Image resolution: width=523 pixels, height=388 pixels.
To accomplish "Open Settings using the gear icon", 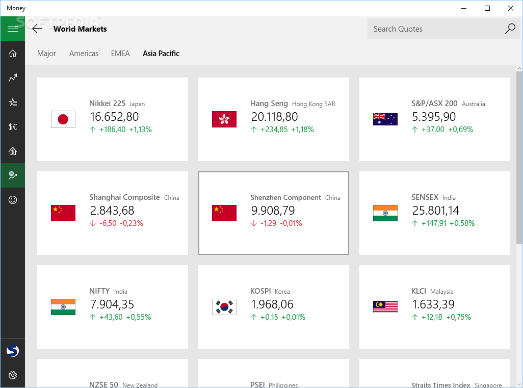I will [x=12, y=375].
